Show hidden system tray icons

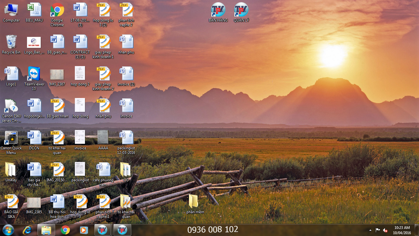click(x=370, y=230)
